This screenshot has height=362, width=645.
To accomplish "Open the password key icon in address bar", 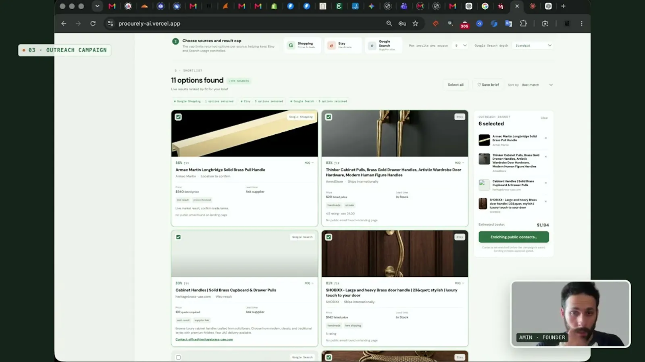I will (x=402, y=23).
